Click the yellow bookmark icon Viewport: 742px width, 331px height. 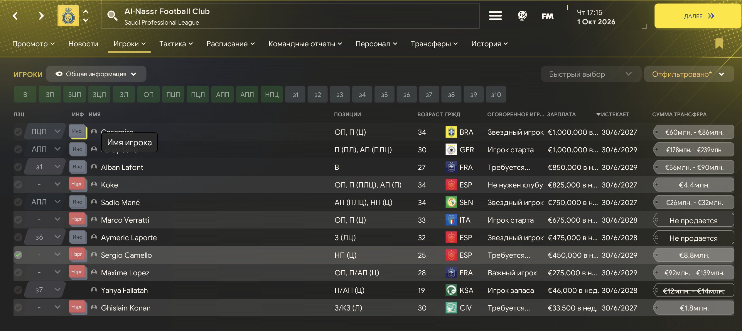tap(719, 43)
